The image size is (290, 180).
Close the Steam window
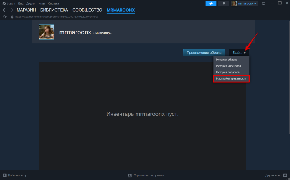click(287, 3)
